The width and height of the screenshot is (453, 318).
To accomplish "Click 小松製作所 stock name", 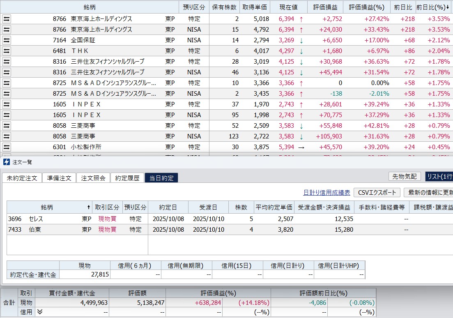I will click(x=86, y=147).
